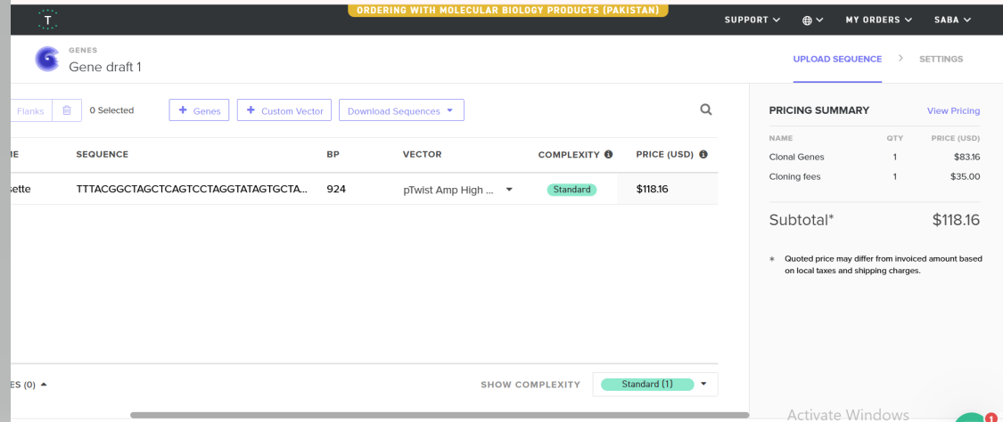This screenshot has width=1003, height=422.
Task: Click the horizontal scrollbar at the bottom
Action: [x=440, y=415]
